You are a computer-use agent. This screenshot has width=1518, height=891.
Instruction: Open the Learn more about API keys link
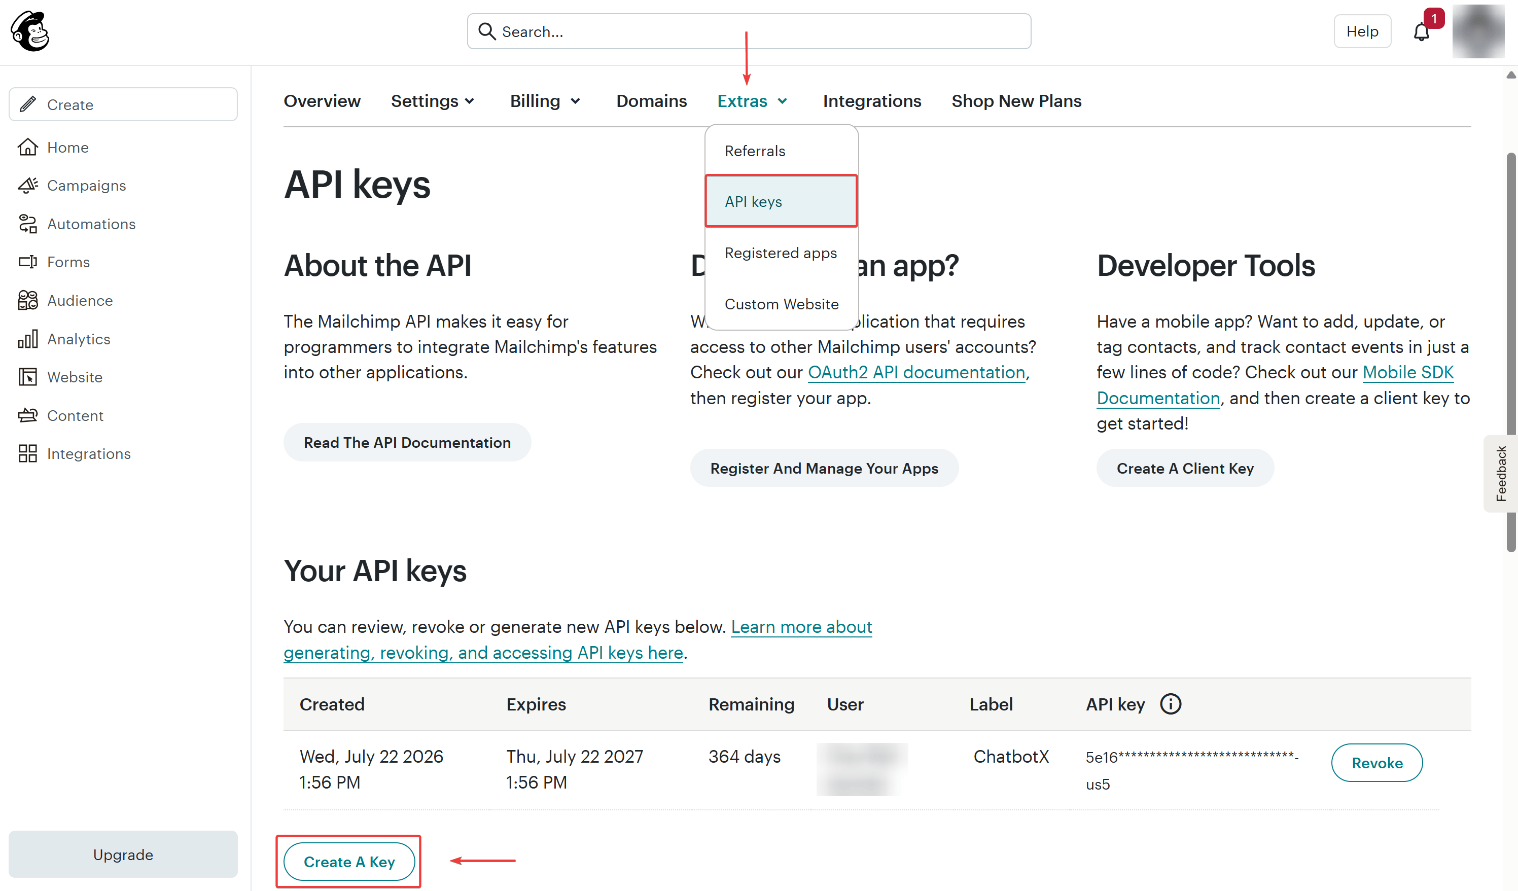point(802,626)
